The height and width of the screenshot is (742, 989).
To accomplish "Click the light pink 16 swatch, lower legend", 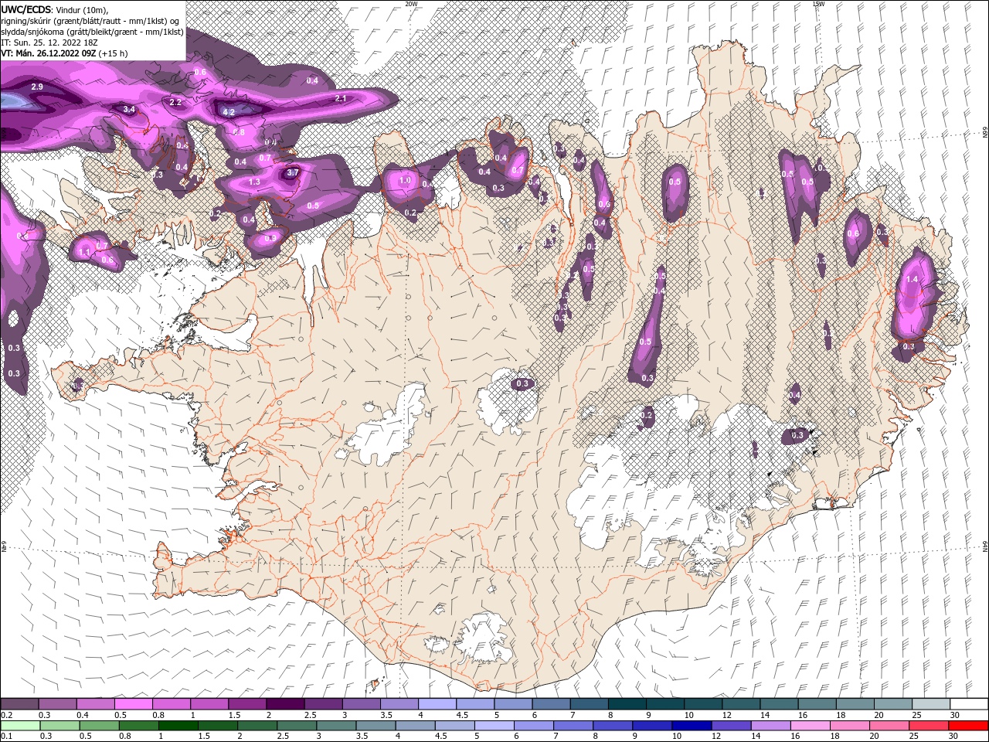I will [x=811, y=726].
